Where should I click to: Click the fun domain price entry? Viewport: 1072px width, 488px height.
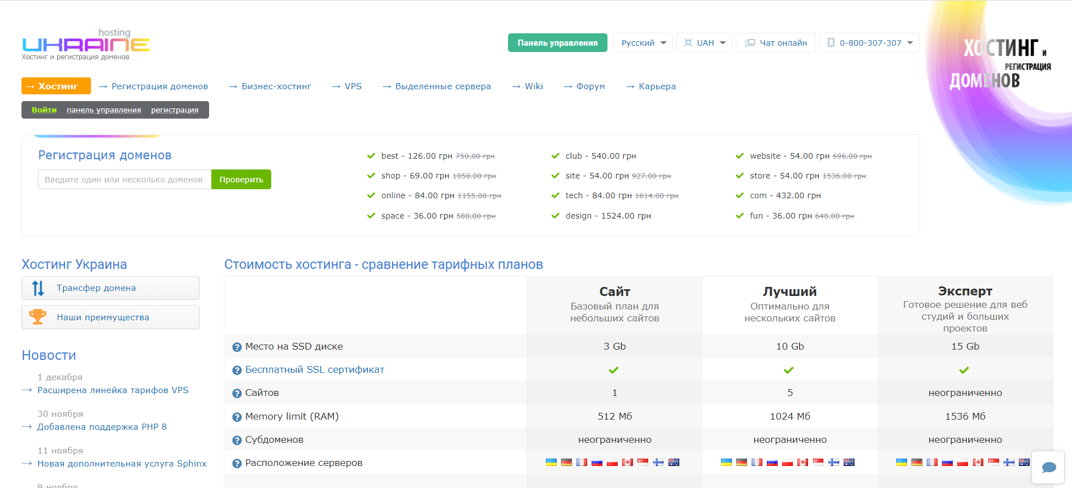coord(802,216)
